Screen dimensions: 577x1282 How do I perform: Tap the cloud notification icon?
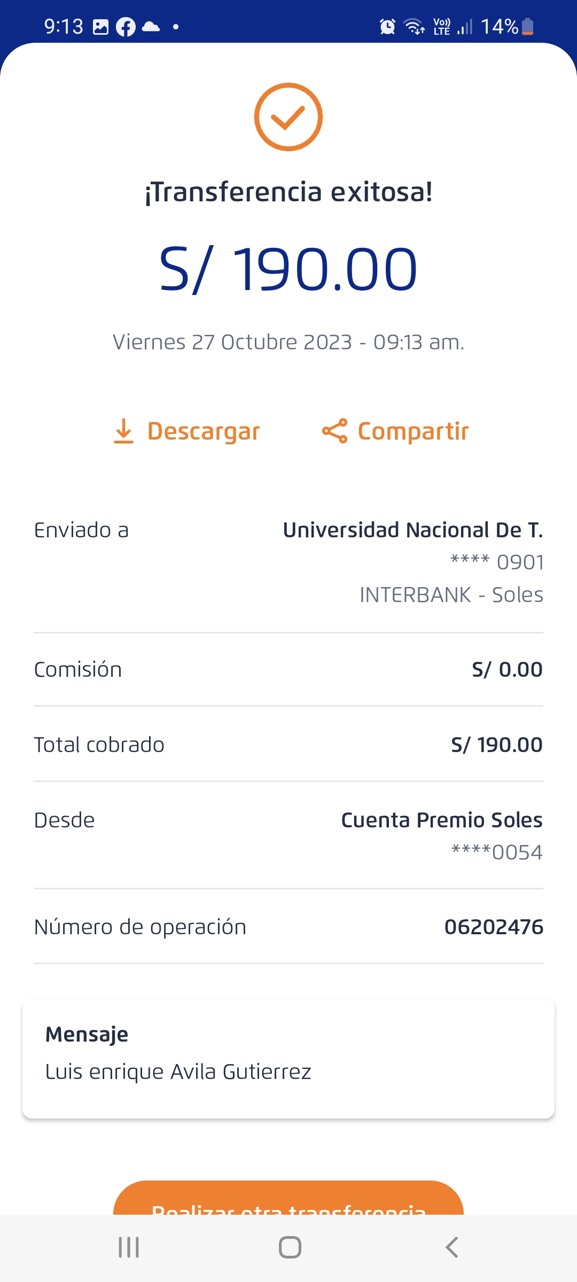tap(151, 27)
